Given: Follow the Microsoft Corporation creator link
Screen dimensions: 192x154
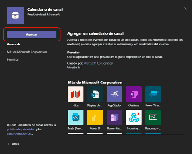Looking at the screenshot, I should pos(99,63).
